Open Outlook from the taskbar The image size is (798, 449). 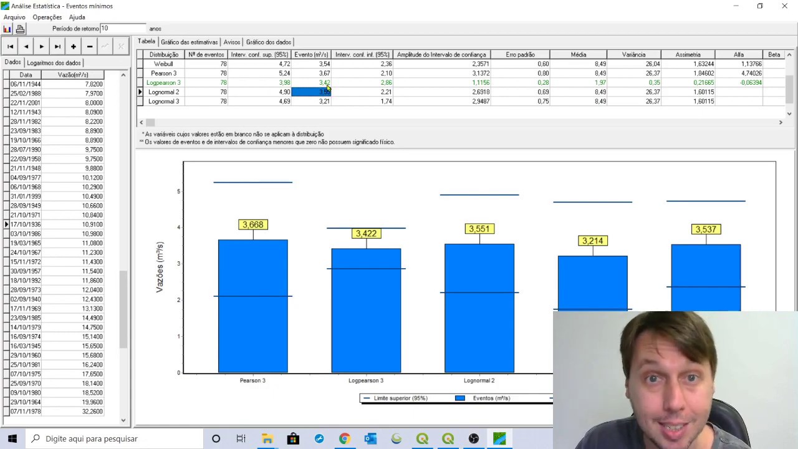coord(370,438)
